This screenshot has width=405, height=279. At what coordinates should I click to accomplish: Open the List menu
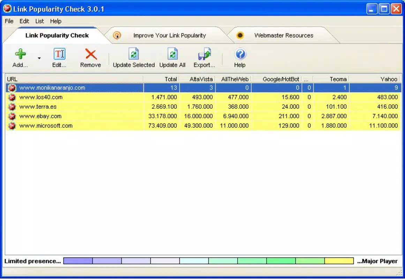pyautogui.click(x=39, y=21)
